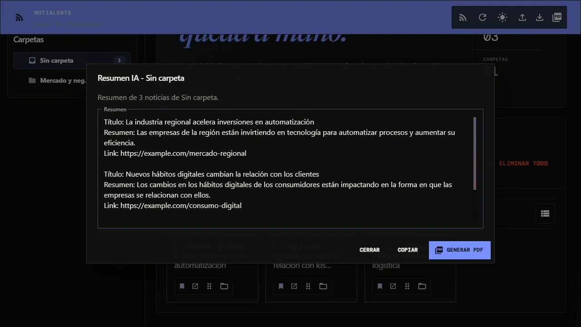Bookmark the 'automatización' news card
This screenshot has width=581, height=327.
182,286
